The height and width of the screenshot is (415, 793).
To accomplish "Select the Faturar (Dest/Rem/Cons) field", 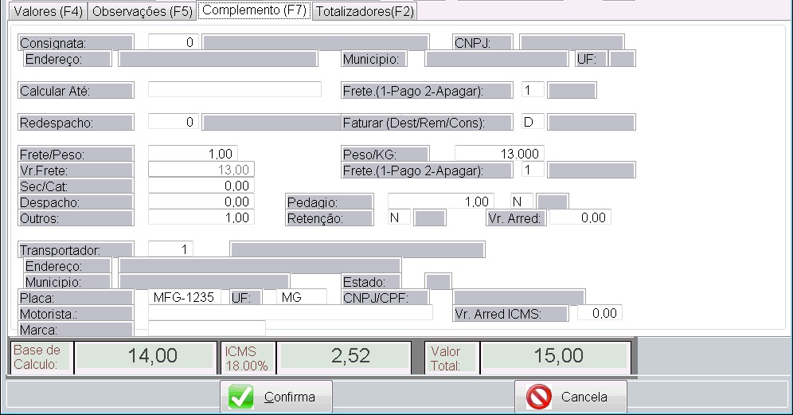I will (x=533, y=122).
